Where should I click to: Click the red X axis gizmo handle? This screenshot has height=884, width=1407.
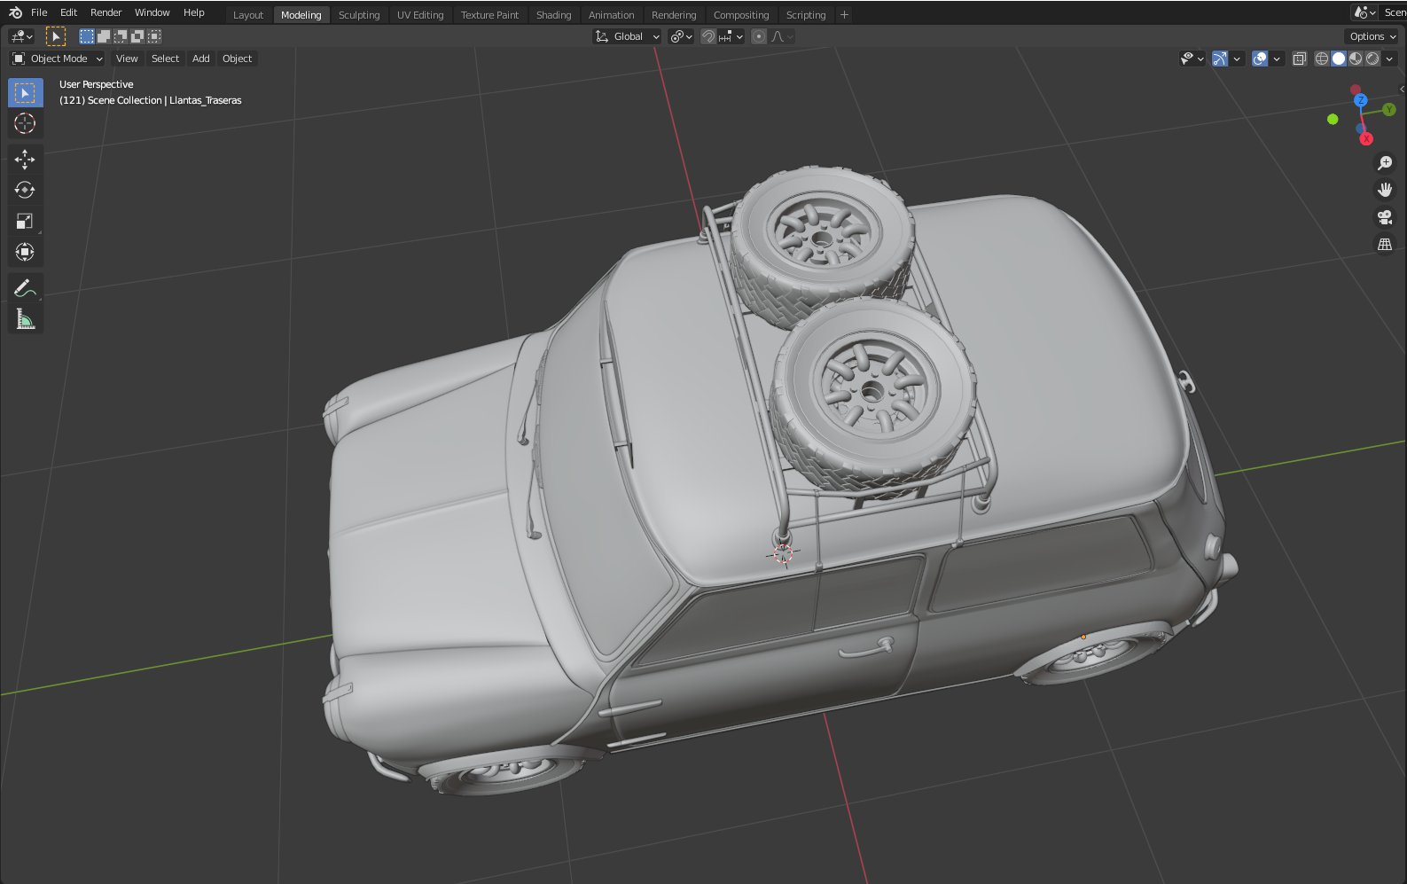point(1366,138)
